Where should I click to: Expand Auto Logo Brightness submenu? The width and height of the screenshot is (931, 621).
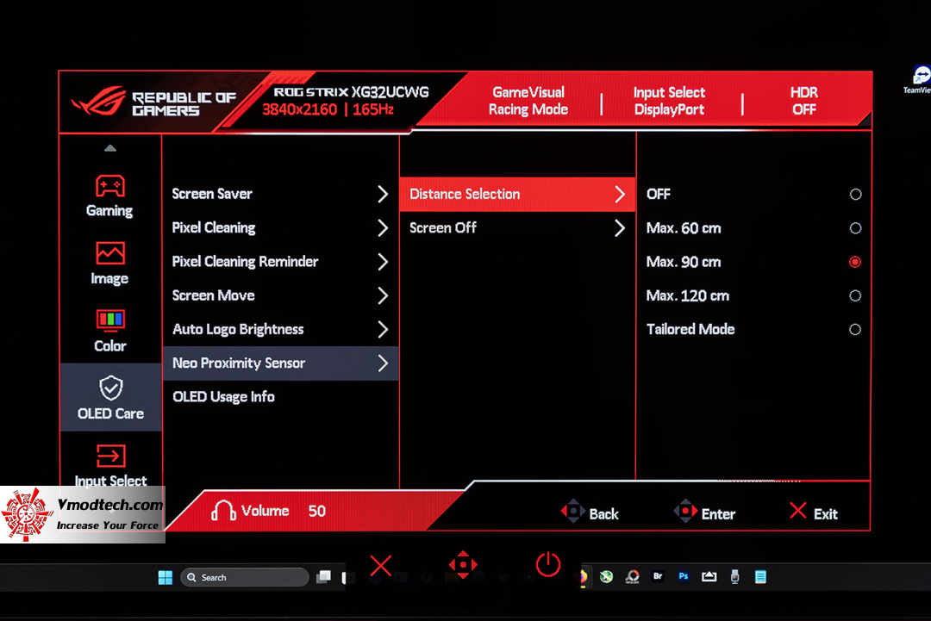(280, 329)
